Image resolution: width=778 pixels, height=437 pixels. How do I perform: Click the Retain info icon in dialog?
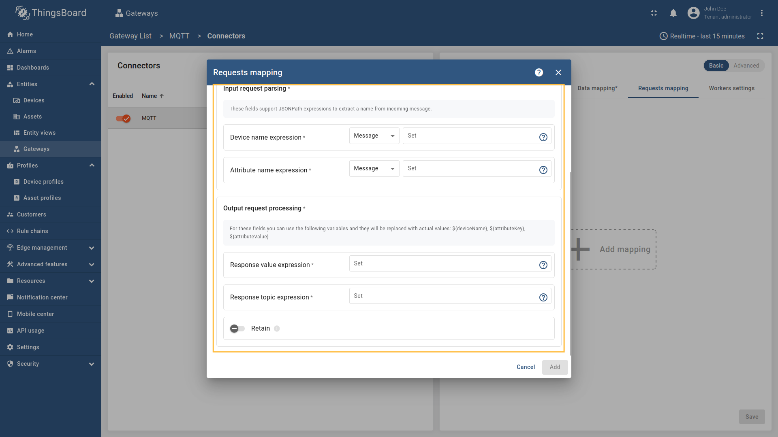(277, 329)
